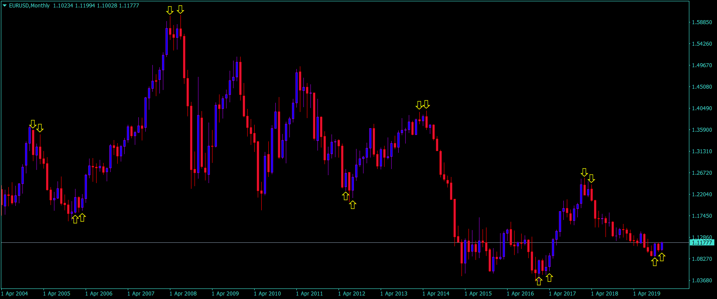The image size is (717, 299).
Task: Click the highlighted 1.11777 price tag on axis
Action: point(702,242)
